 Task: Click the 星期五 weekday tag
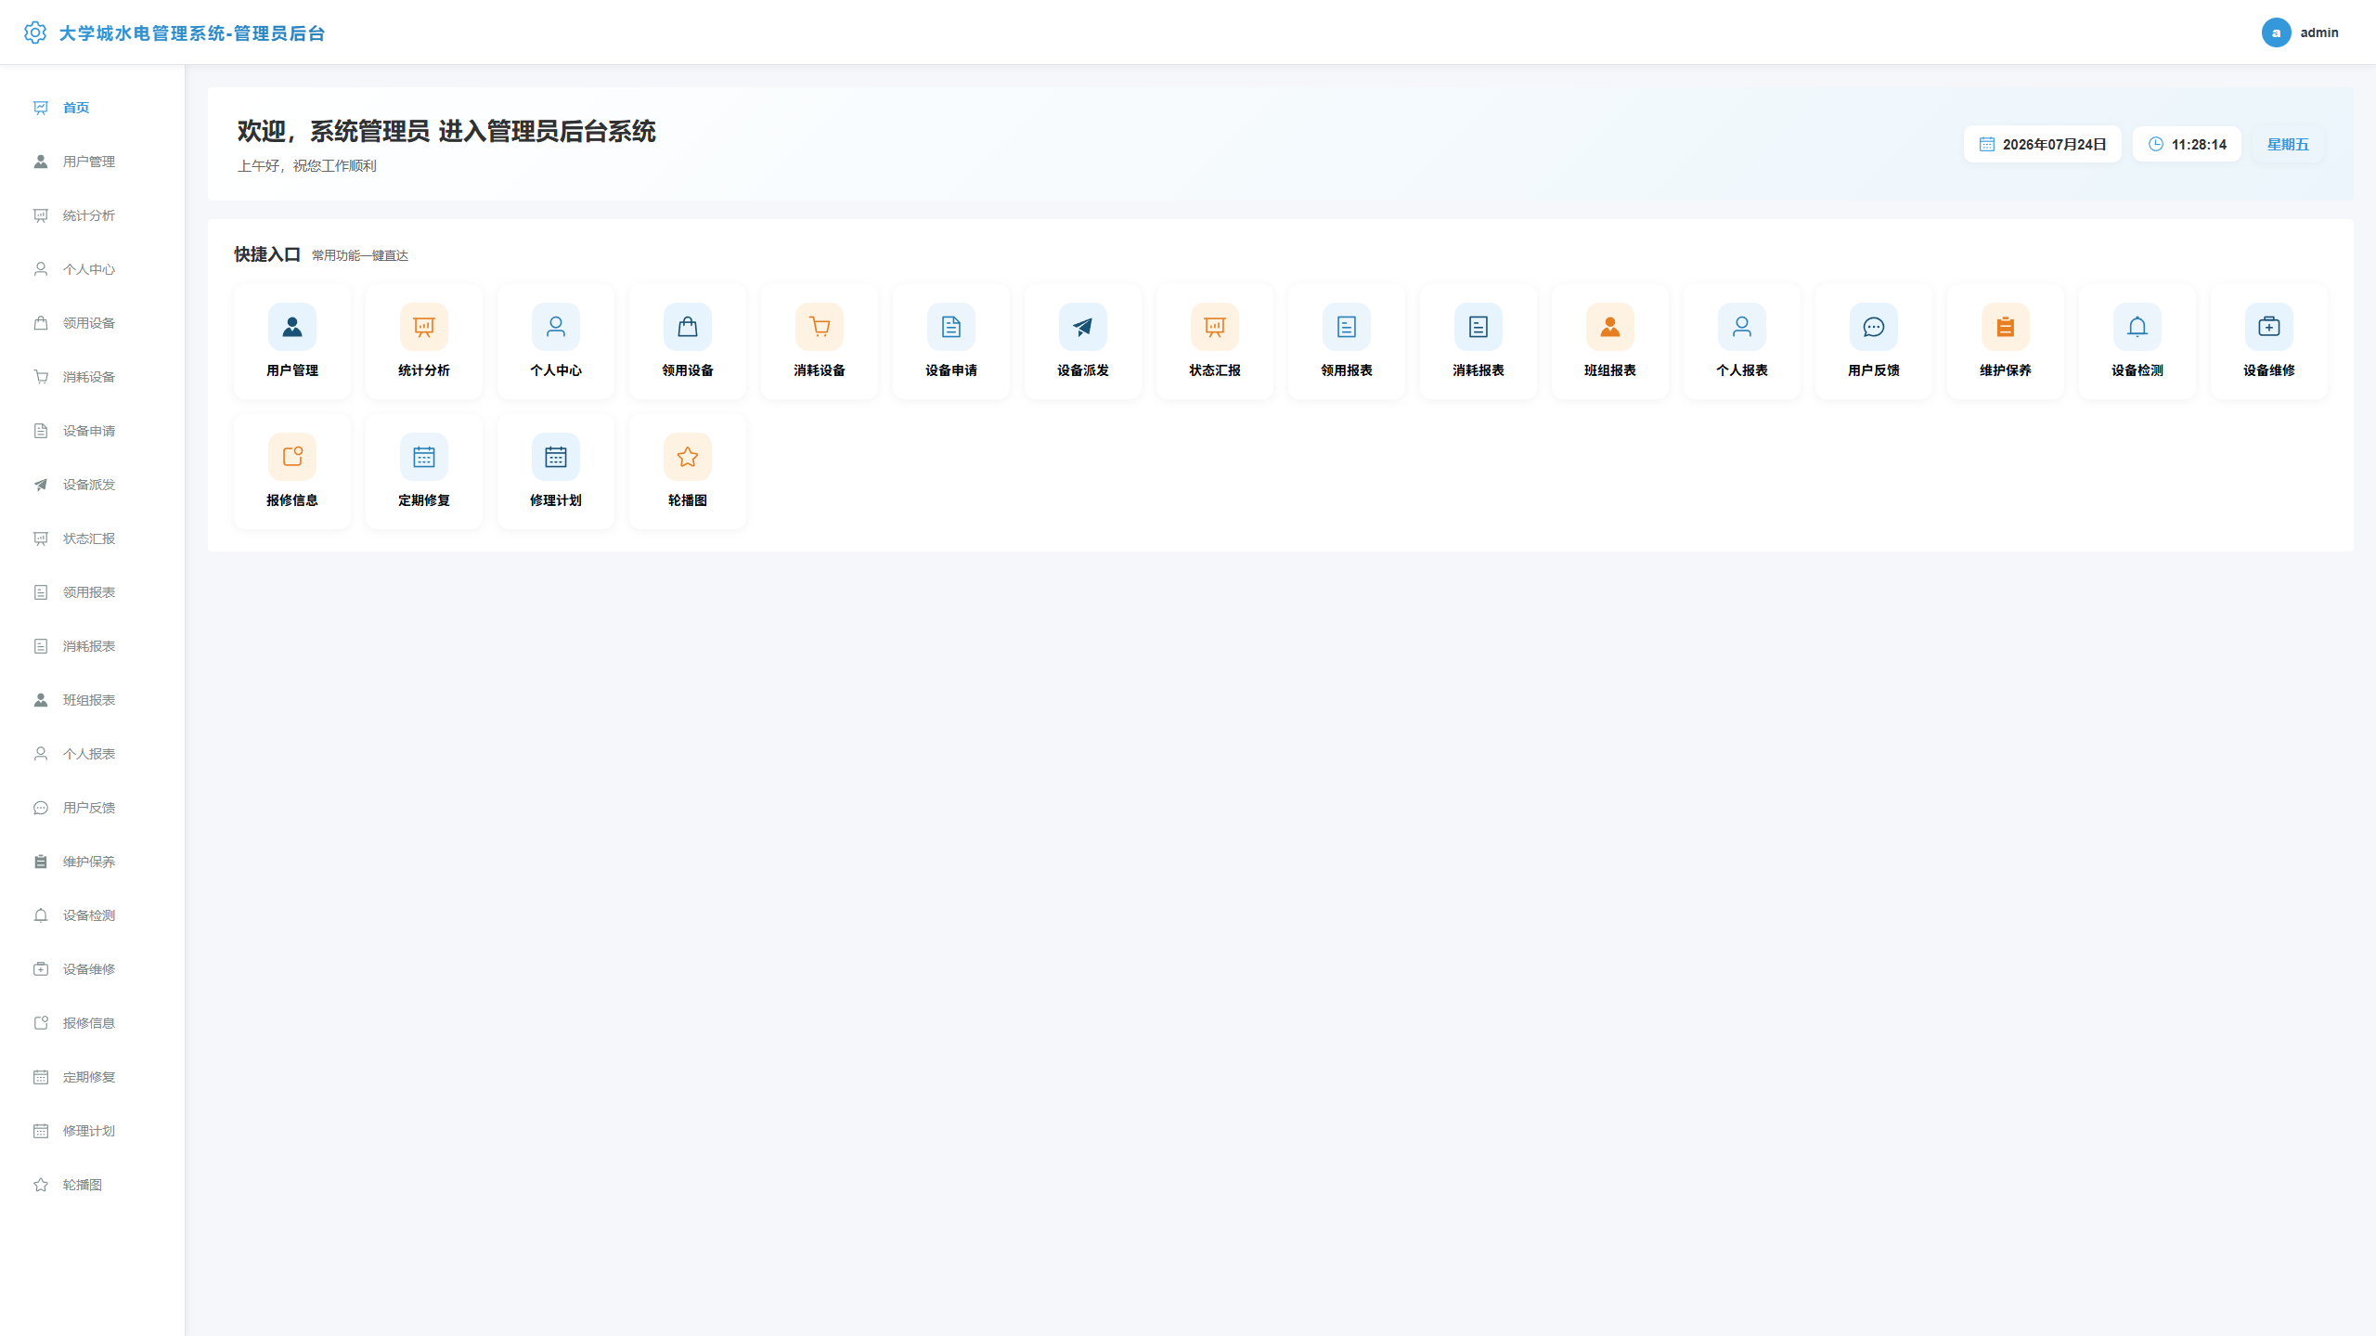click(2287, 144)
